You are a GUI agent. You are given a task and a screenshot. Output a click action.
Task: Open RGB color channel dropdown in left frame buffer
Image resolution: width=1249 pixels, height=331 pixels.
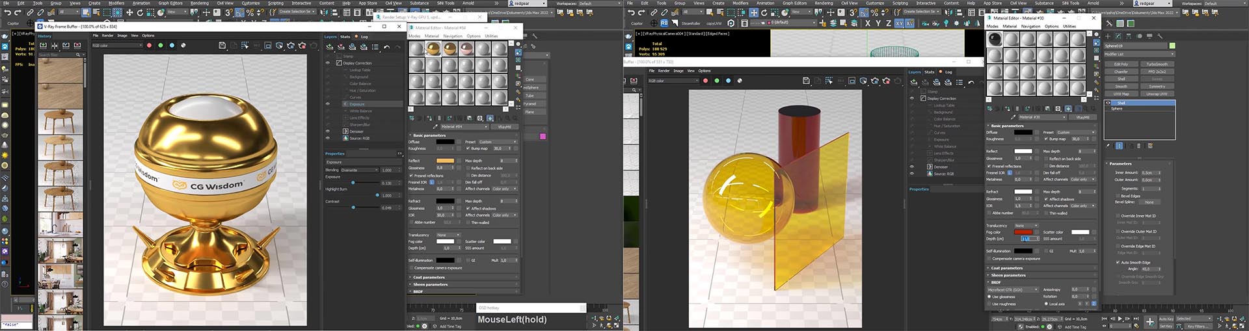[117, 46]
